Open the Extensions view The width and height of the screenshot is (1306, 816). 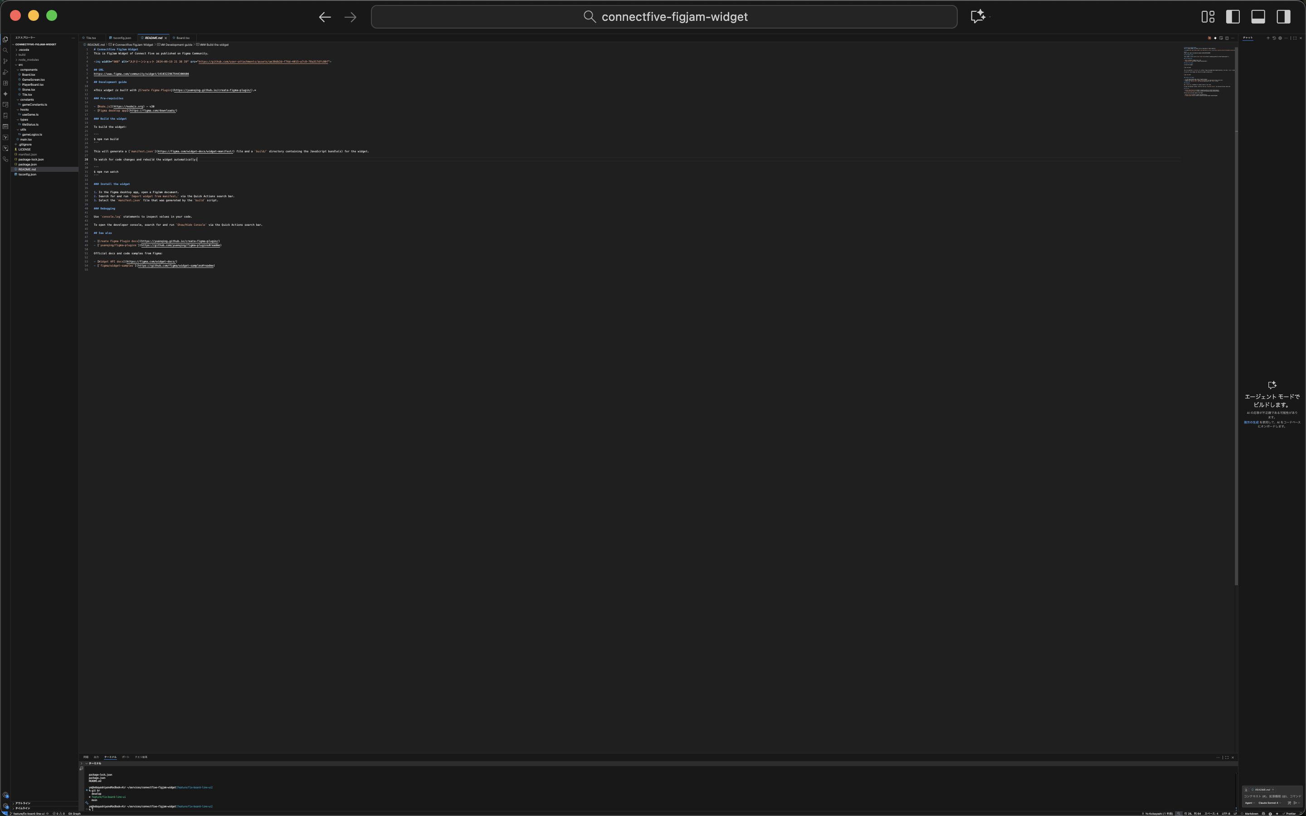5,83
